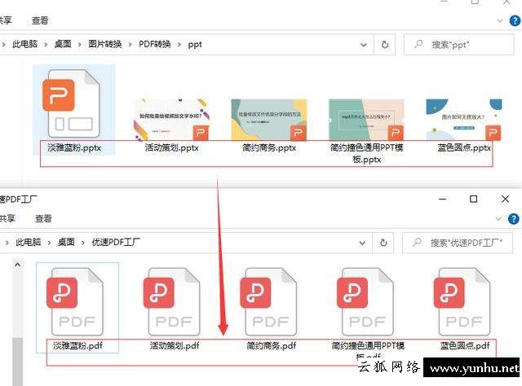Click the 简约撞色通用PPT模板.pptx thumbnail
Image resolution: width=522 pixels, height=386 pixels.
[366, 120]
